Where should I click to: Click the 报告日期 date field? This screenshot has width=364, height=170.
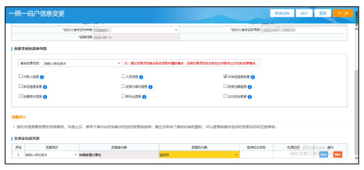coord(136,37)
